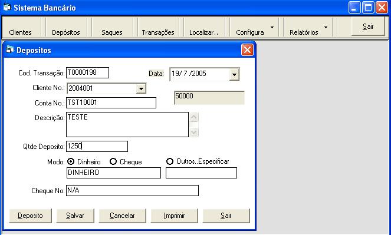The image size is (391, 235).
Task: Click the mode field showing DINHEIRO
Action: (x=114, y=173)
